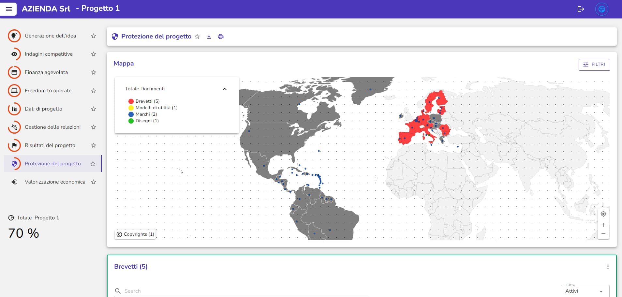Zoom out on the map

(603, 233)
